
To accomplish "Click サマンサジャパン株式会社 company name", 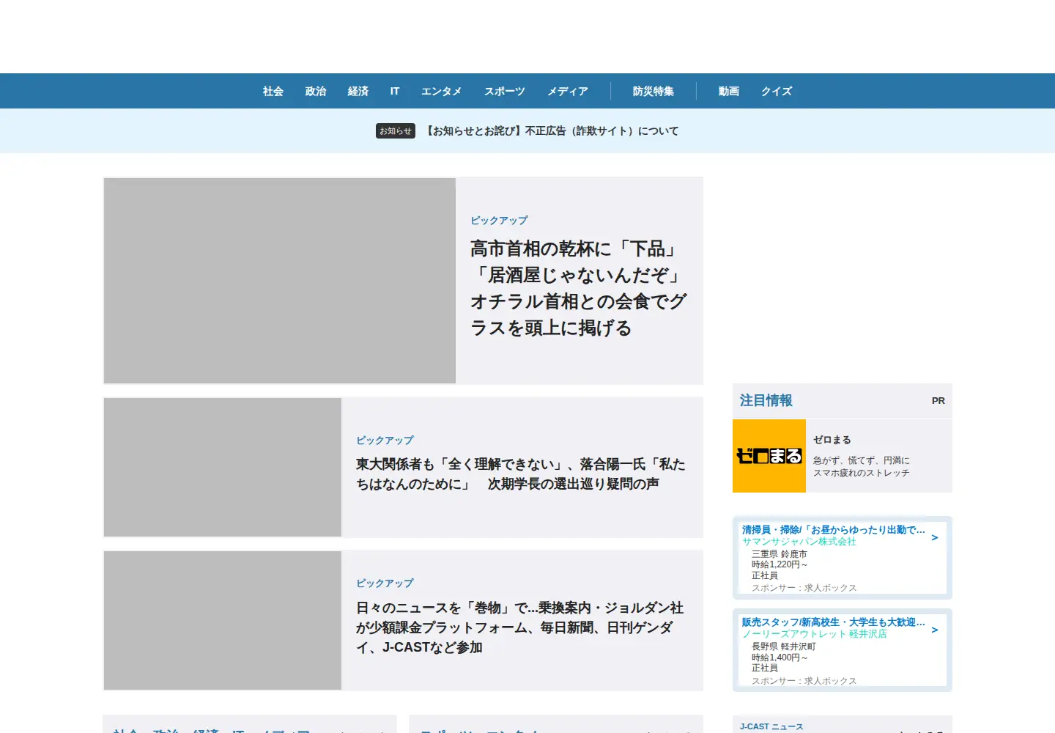I will click(799, 541).
